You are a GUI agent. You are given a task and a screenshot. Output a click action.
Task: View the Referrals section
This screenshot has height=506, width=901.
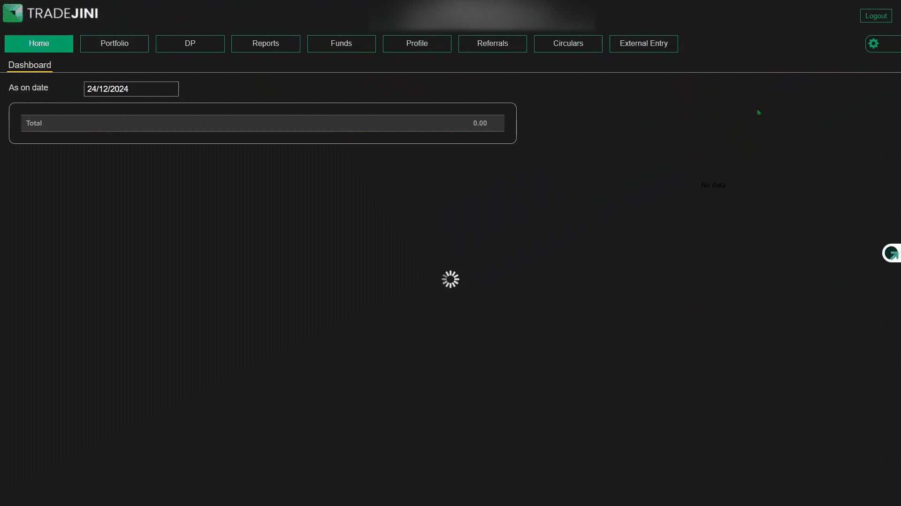pyautogui.click(x=492, y=44)
